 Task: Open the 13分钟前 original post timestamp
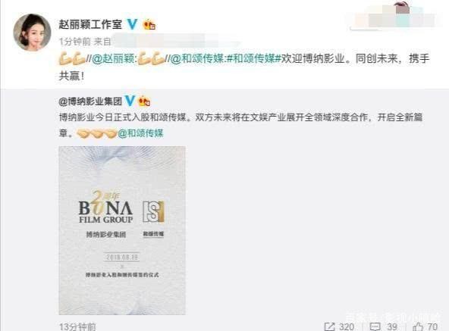point(77,326)
